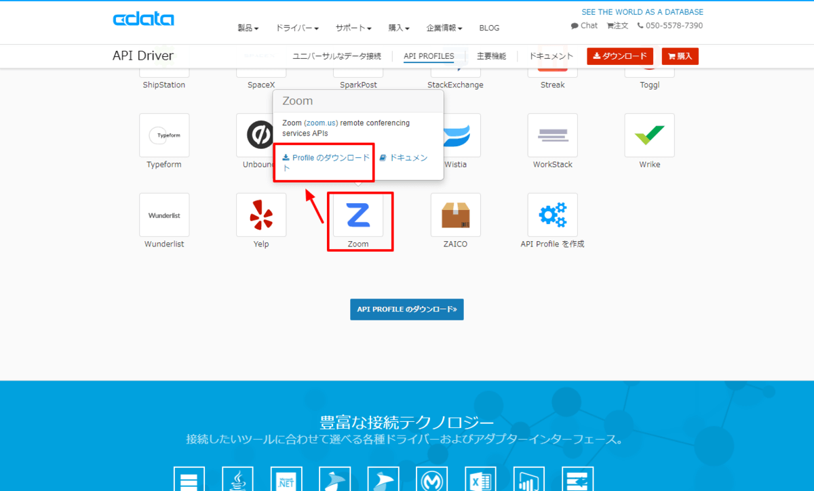Switch to the 主要機能 tab
This screenshot has width=814, height=491.
491,56
